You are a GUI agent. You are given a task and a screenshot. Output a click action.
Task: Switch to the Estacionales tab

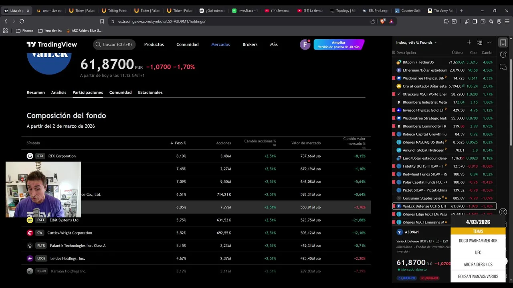150,92
